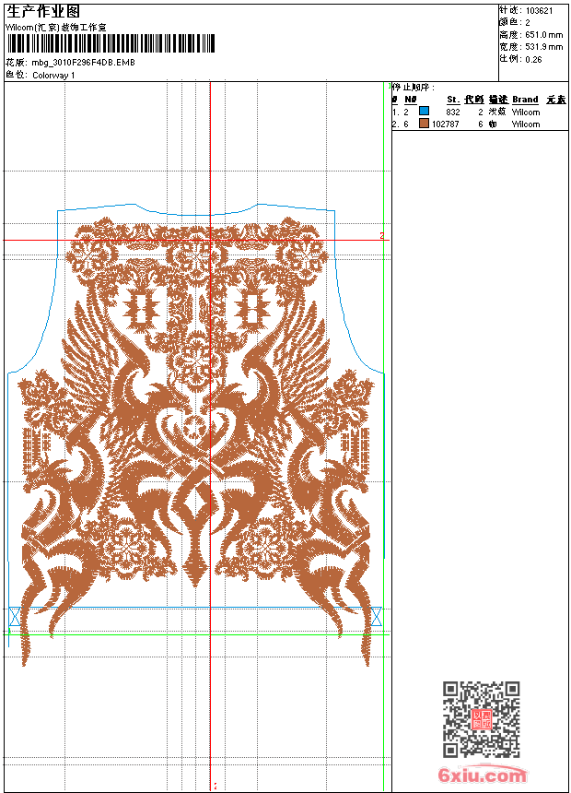Click the right blue bowtie marker on hem
The image size is (571, 793).
pyautogui.click(x=376, y=617)
